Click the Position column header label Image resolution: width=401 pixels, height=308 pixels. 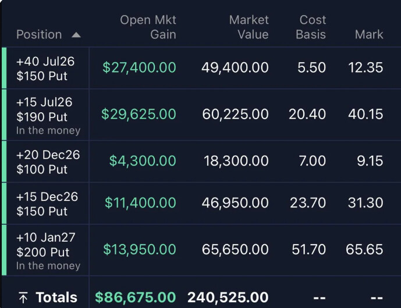tap(39, 34)
